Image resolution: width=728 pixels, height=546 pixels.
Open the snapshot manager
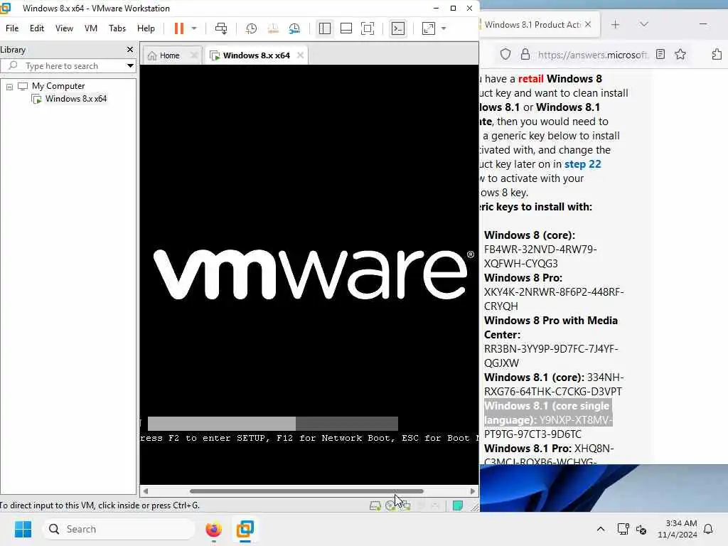tap(294, 28)
